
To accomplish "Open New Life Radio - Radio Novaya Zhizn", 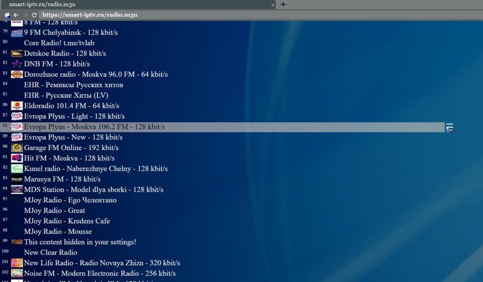I will 102,263.
